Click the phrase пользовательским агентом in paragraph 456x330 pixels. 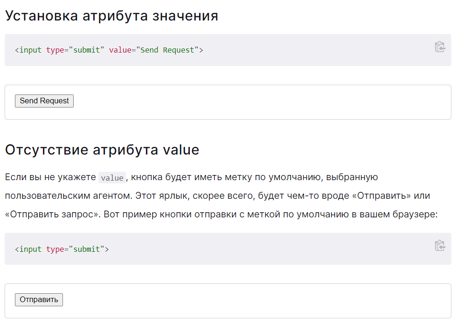tap(69, 196)
